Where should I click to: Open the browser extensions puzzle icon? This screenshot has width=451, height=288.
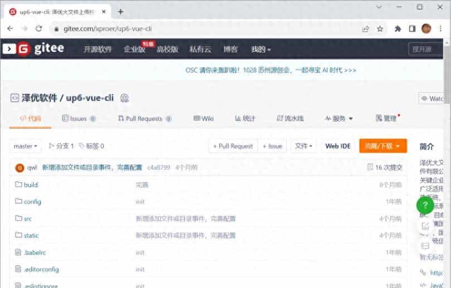pyautogui.click(x=398, y=29)
